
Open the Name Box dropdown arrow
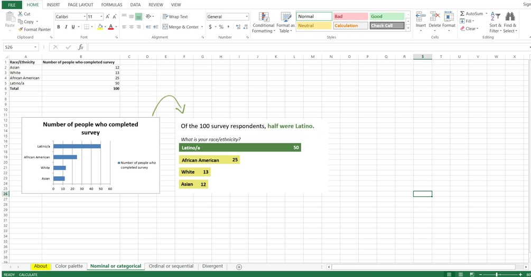35,47
